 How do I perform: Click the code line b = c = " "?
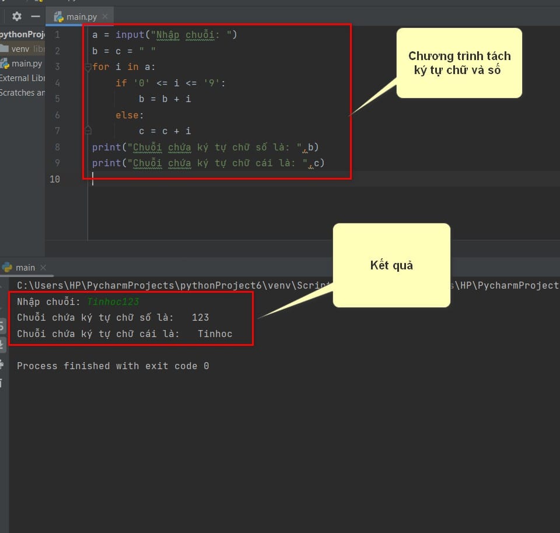click(x=124, y=51)
